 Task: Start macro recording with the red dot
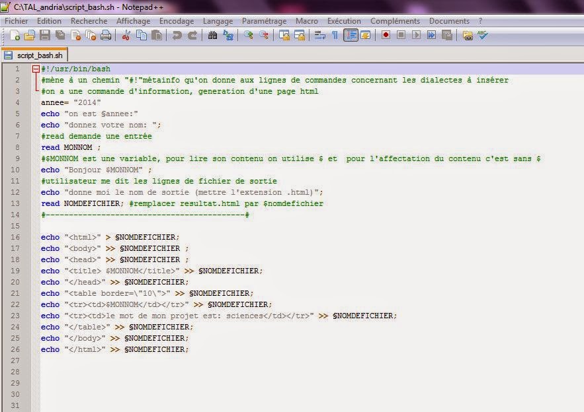coord(386,36)
